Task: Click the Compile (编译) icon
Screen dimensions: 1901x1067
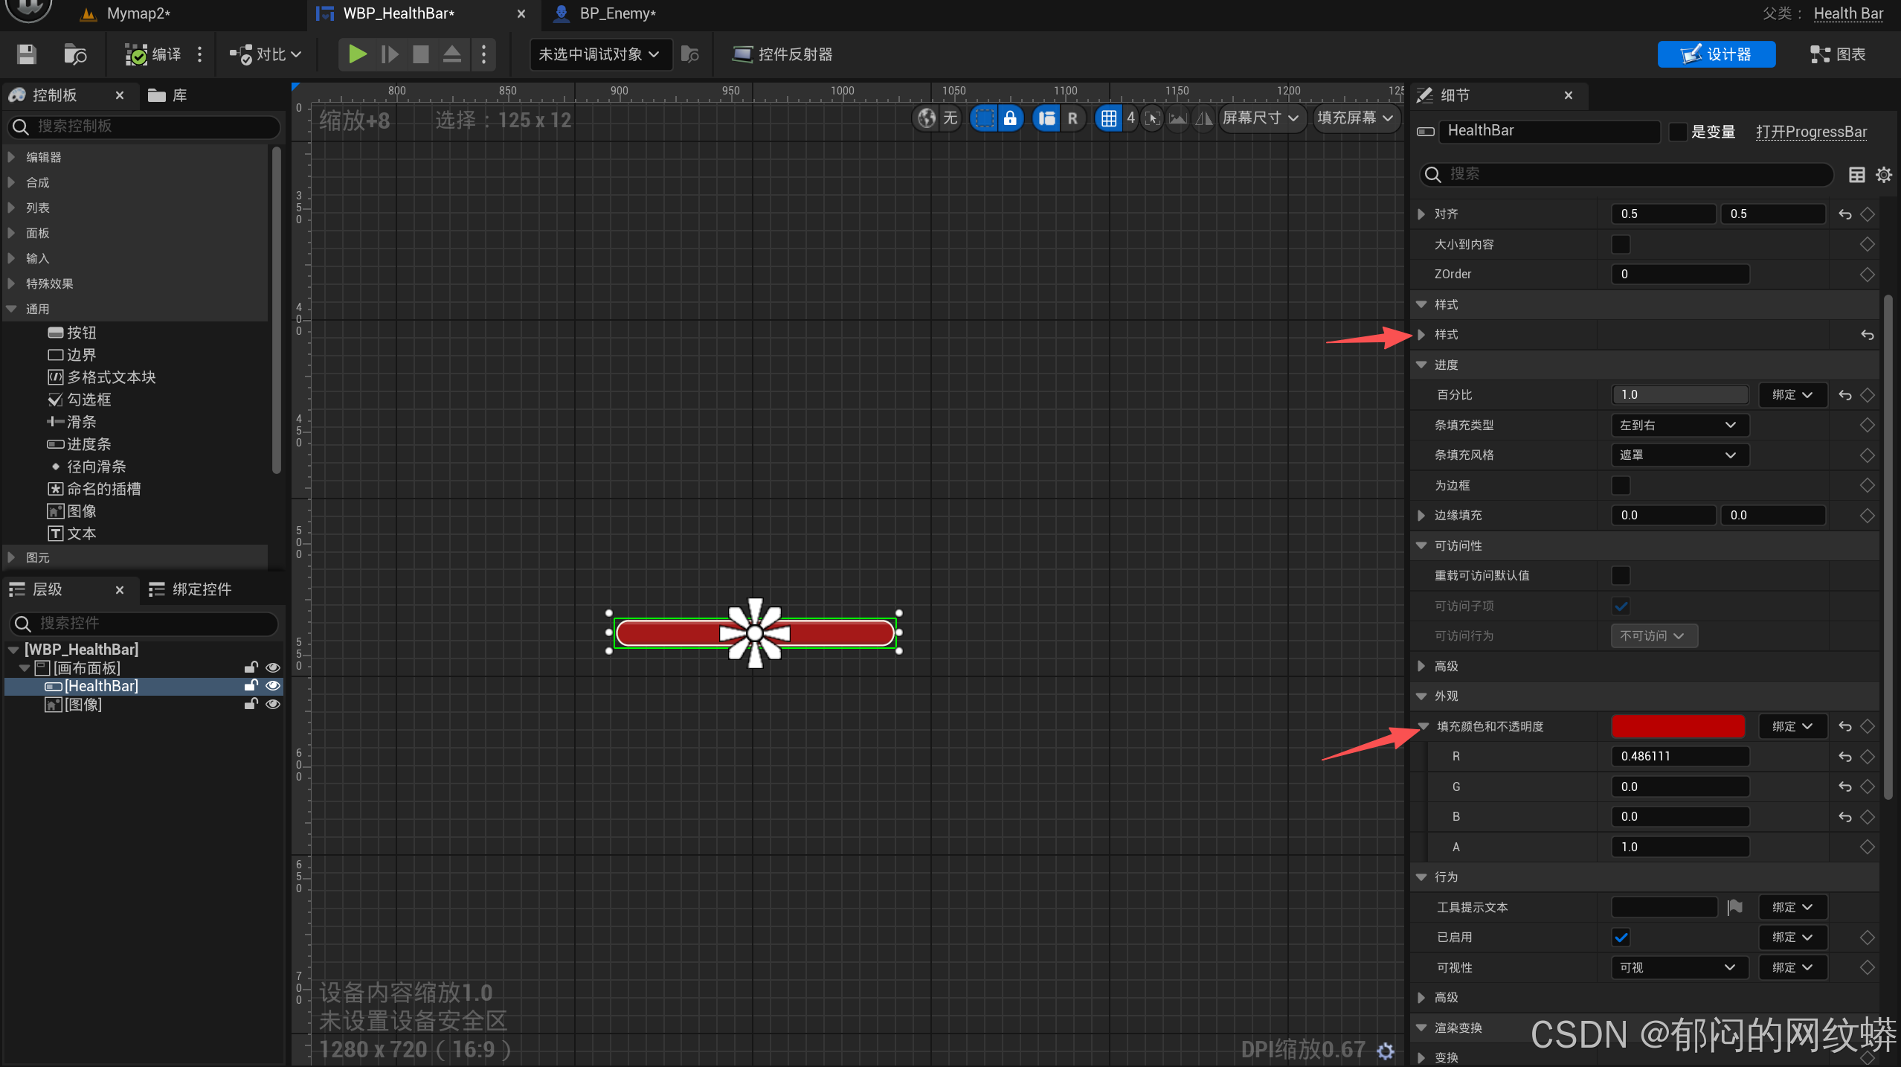Action: coord(136,54)
